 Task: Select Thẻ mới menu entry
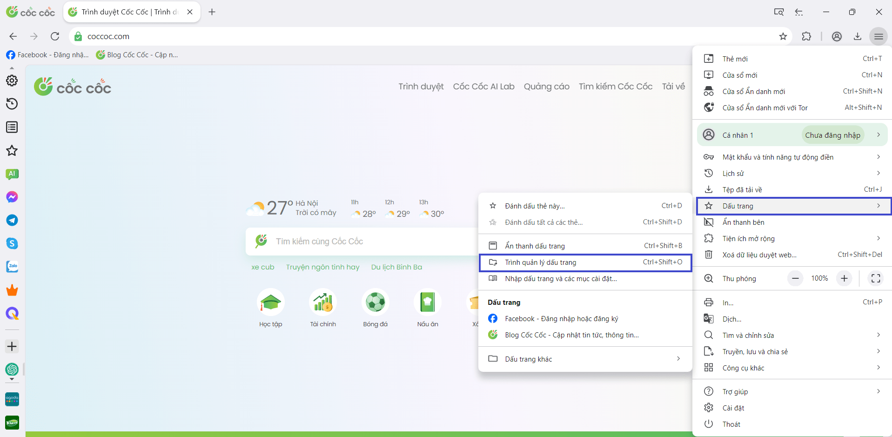[792, 59]
